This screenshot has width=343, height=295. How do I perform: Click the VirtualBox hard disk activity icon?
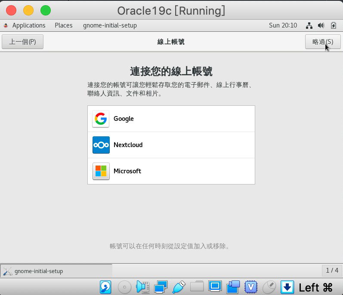click(105, 287)
